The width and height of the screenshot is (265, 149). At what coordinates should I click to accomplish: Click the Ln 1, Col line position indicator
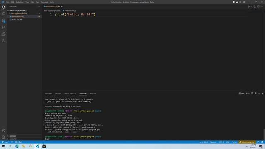click(x=204, y=142)
